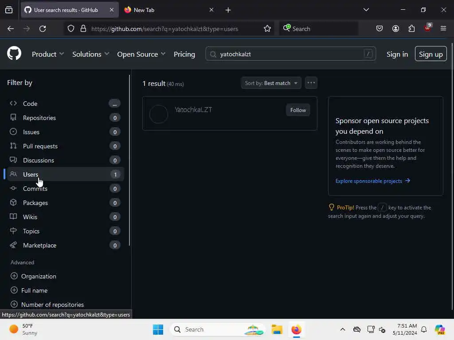The width and height of the screenshot is (454, 340).
Task: Filter results by Issues
Action: (x=66, y=132)
